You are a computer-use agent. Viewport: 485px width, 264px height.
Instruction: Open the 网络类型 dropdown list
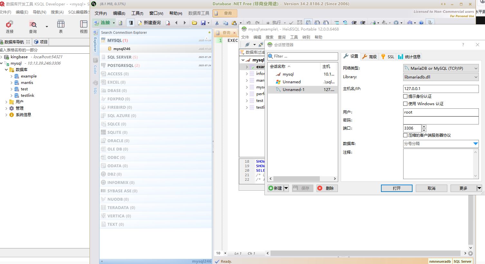click(441, 68)
